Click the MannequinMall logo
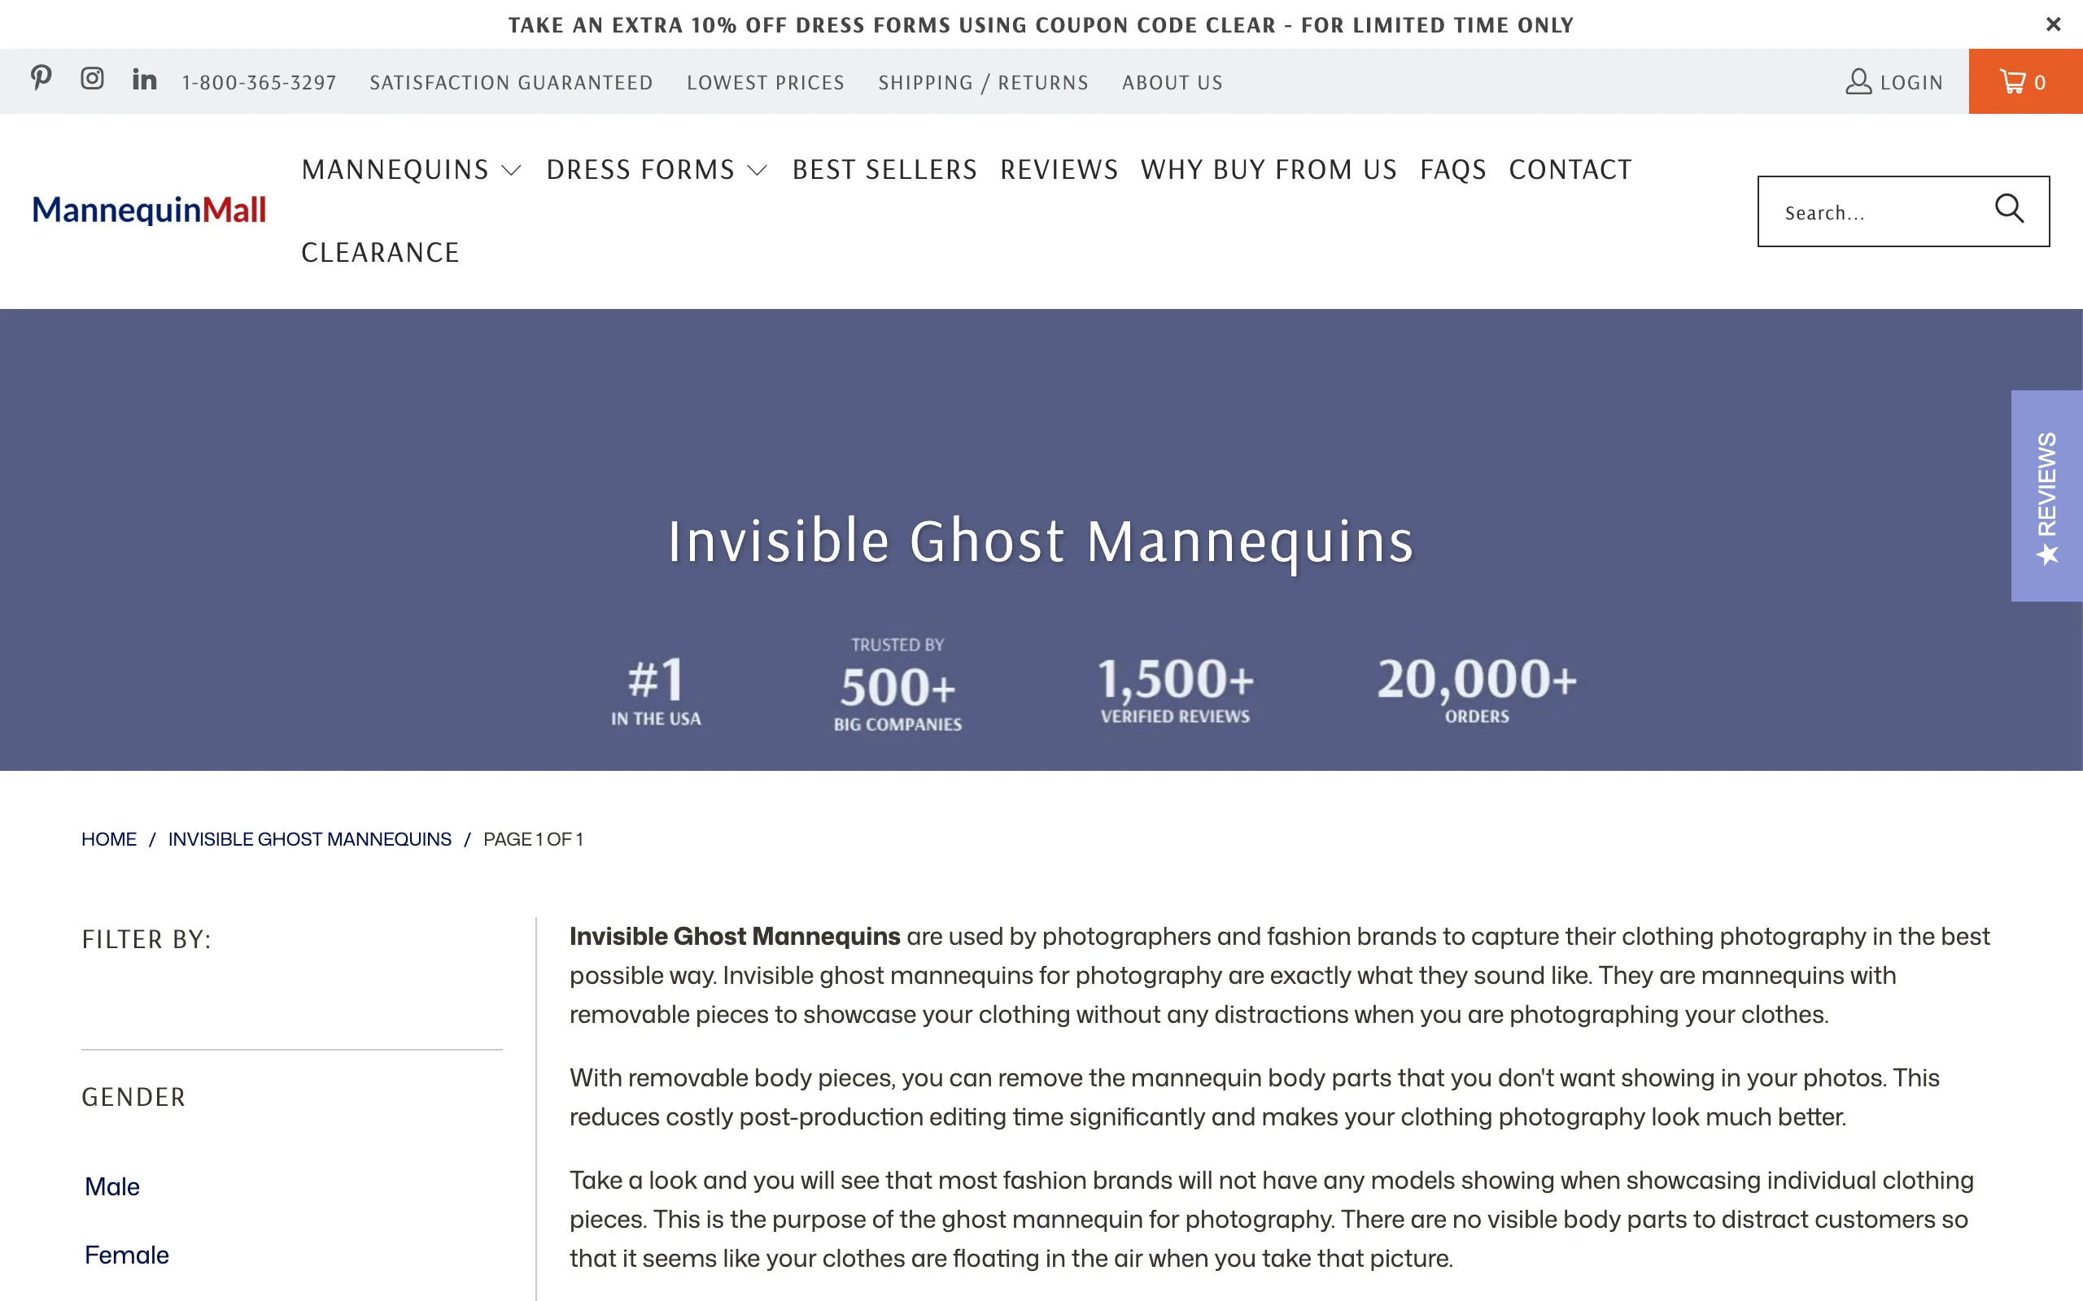The image size is (2083, 1301). tap(149, 210)
